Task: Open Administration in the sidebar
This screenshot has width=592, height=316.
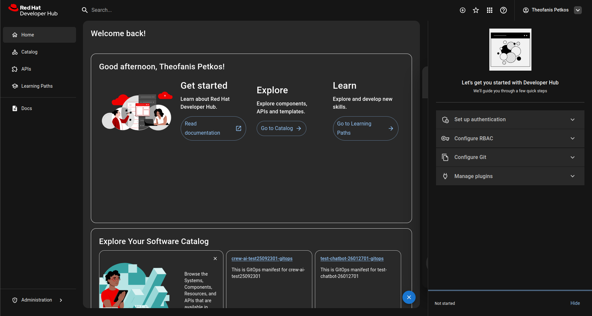Action: click(x=39, y=300)
